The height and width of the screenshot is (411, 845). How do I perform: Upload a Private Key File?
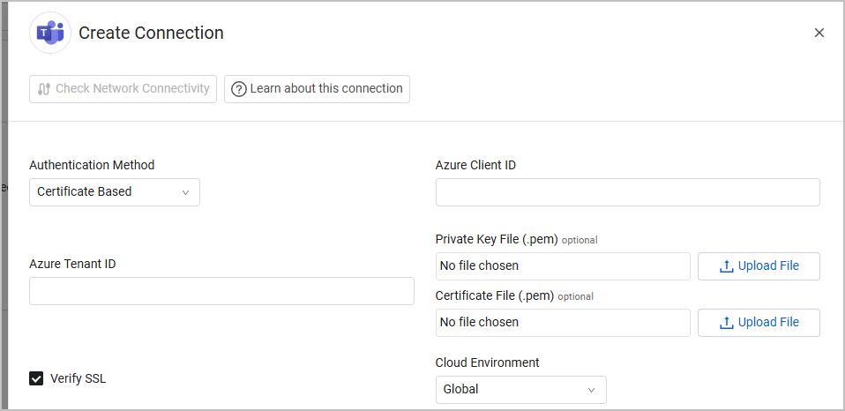(759, 266)
